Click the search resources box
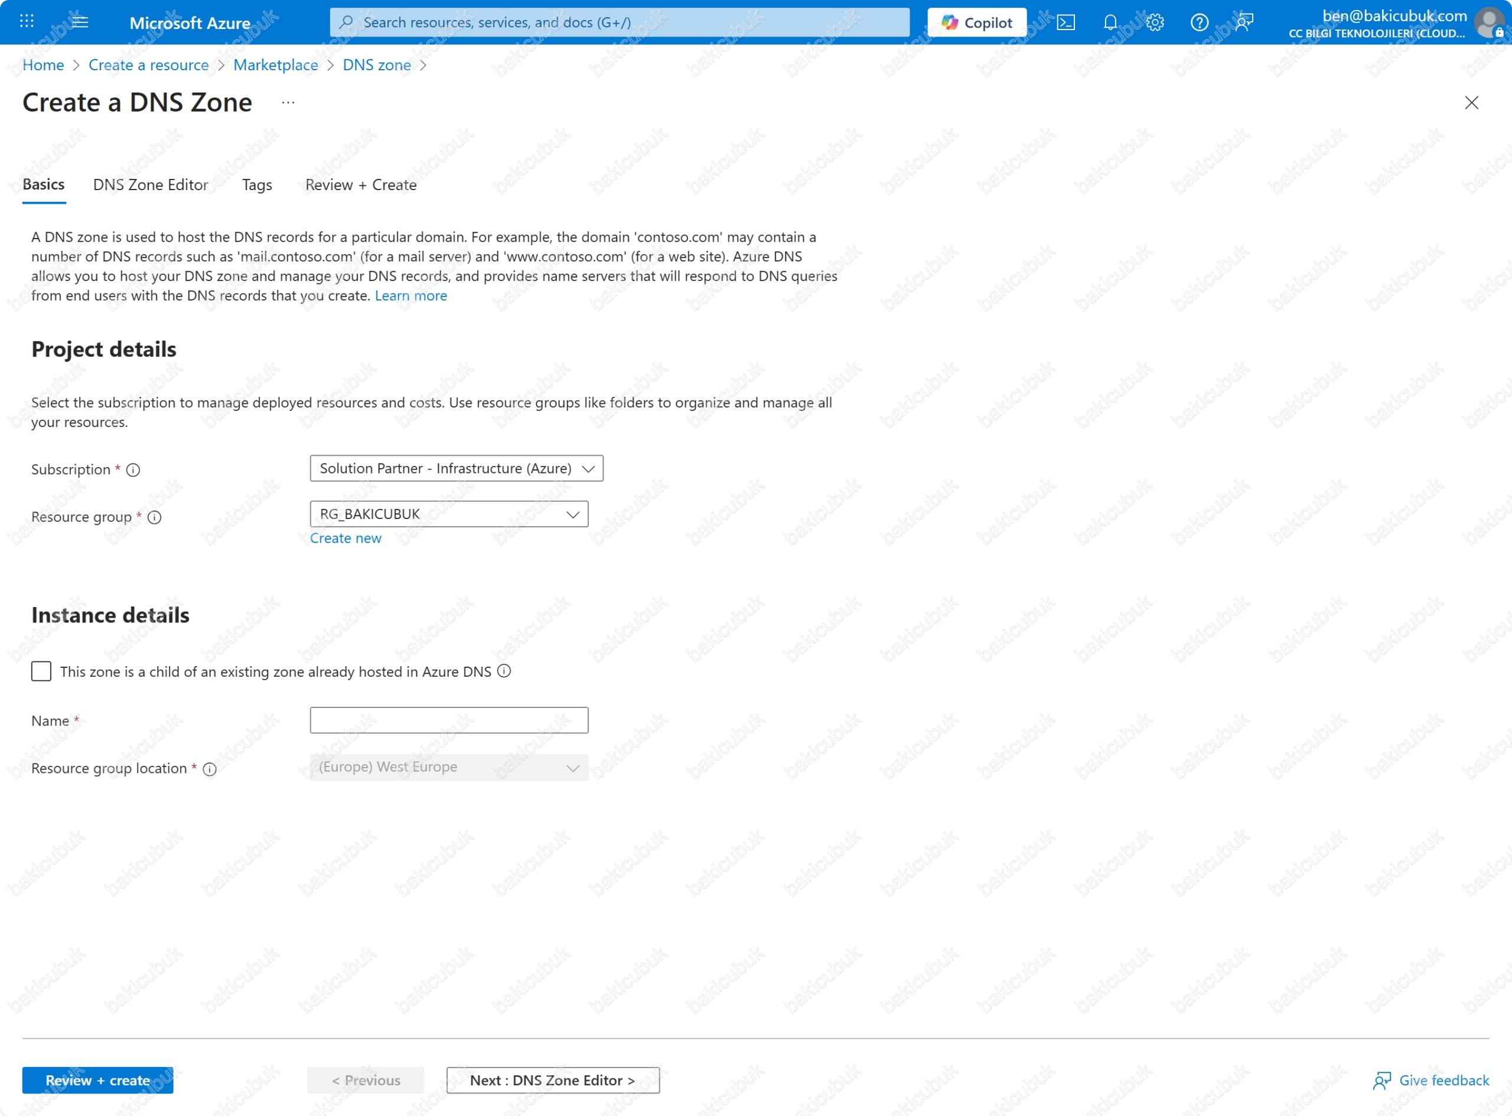Screen dimensions: 1512x1116 (620, 22)
